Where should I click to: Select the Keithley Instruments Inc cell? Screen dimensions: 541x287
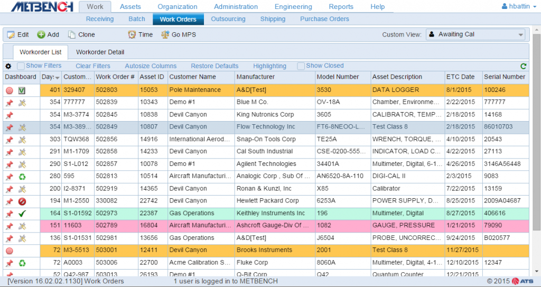[x=275, y=213]
